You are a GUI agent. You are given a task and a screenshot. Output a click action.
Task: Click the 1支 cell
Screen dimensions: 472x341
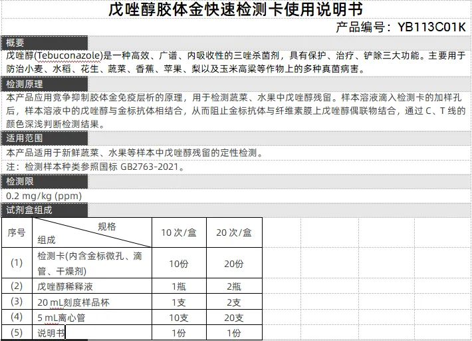tap(179, 302)
